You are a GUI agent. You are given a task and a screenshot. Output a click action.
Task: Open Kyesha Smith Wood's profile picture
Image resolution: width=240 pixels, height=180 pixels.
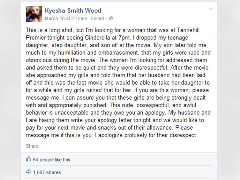(x=34, y=14)
